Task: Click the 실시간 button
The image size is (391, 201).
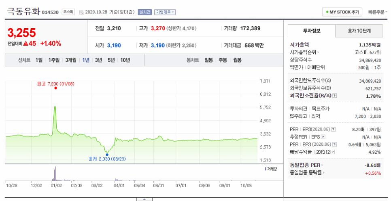Action: coord(145,12)
